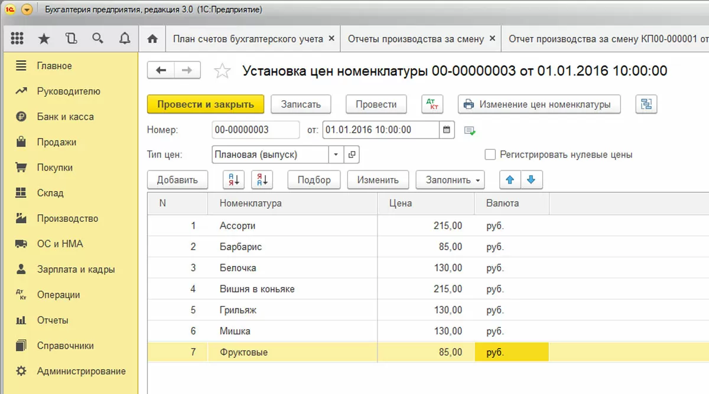Go to the home page icon
The width and height of the screenshot is (709, 394).
[x=152, y=39]
